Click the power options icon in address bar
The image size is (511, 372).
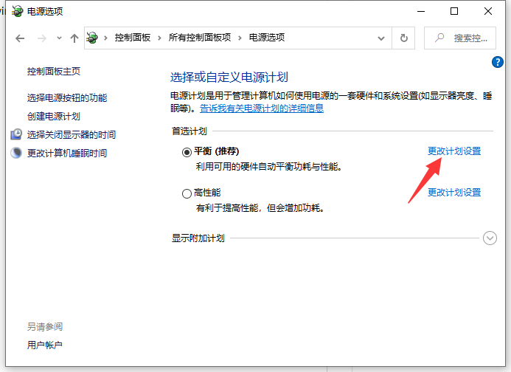tap(92, 38)
